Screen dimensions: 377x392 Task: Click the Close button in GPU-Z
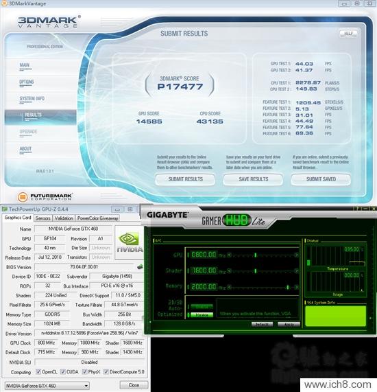coord(134,385)
